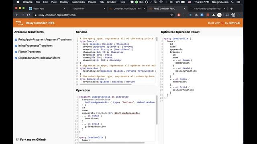Click the Schema editor vertical scrollbar
The image size is (257, 144).
click(x=157, y=39)
